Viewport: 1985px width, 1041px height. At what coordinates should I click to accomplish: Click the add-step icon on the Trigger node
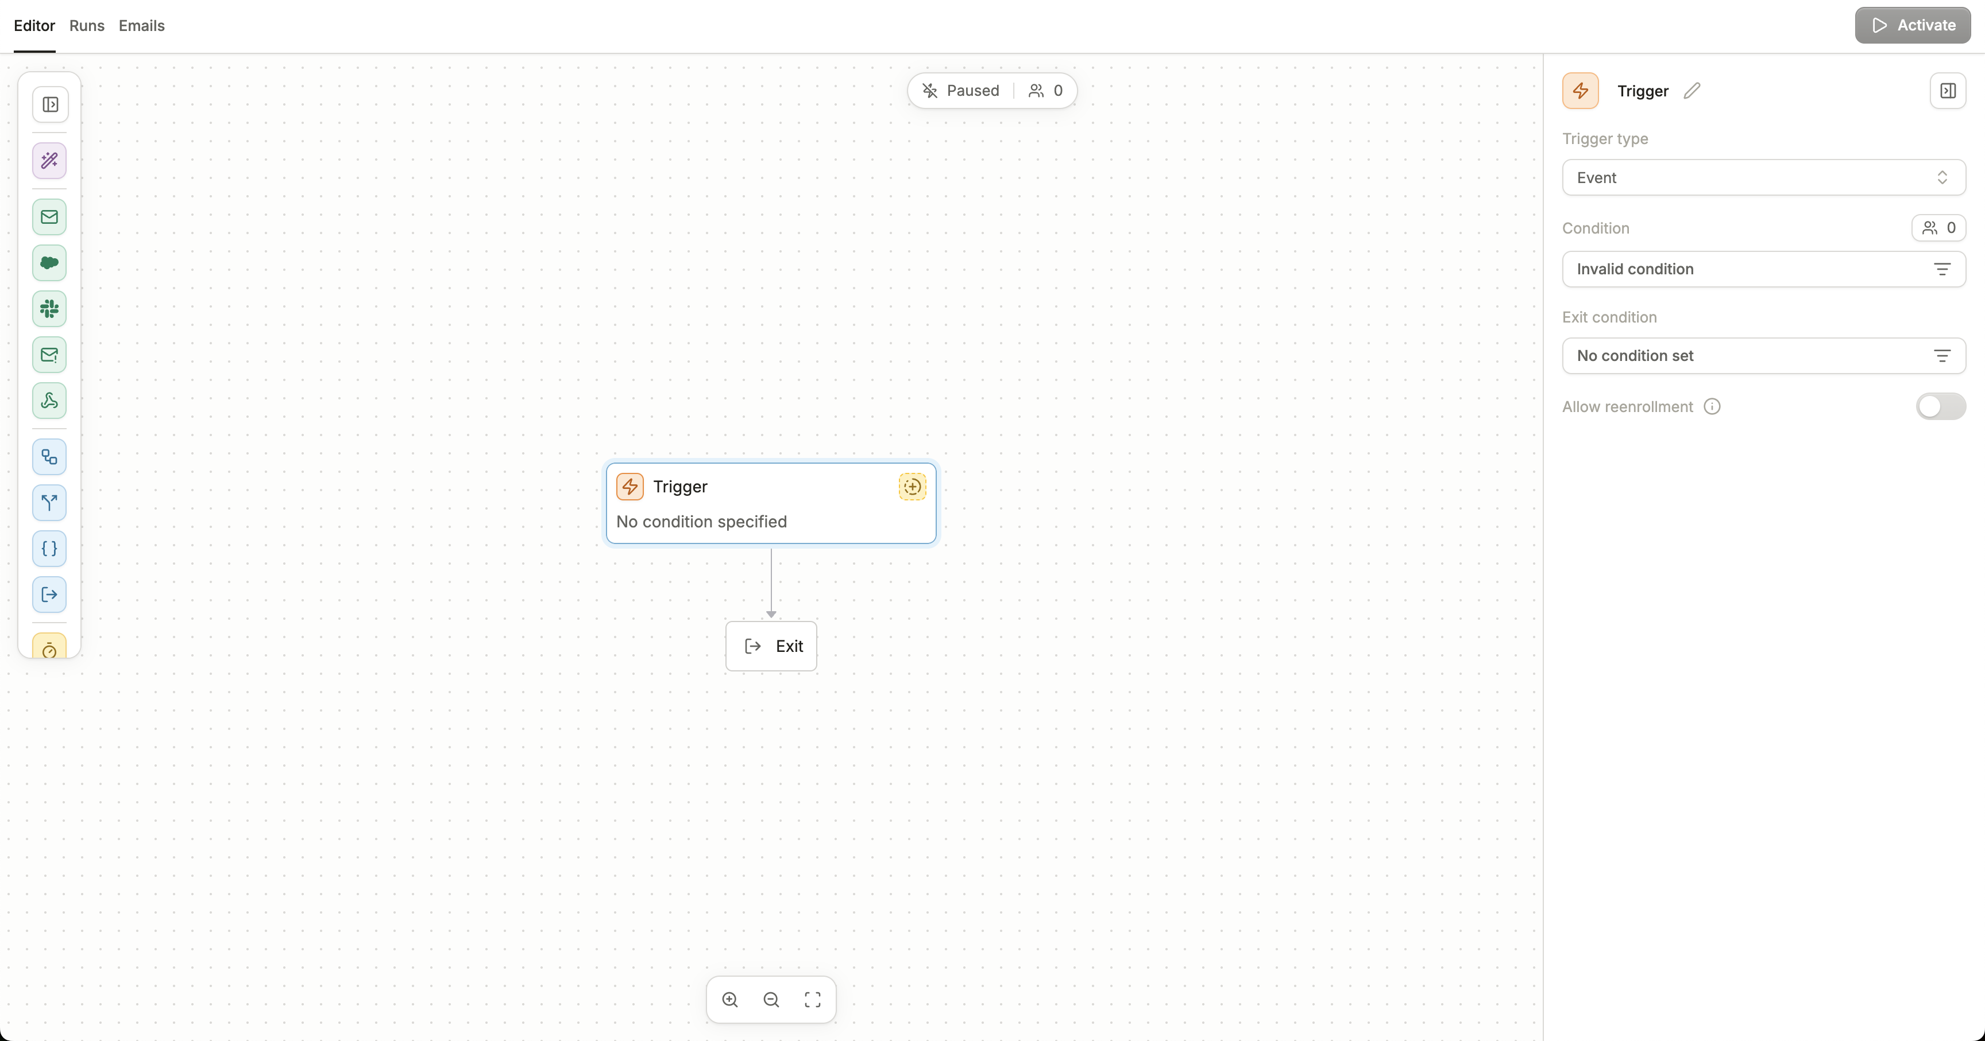tap(912, 486)
